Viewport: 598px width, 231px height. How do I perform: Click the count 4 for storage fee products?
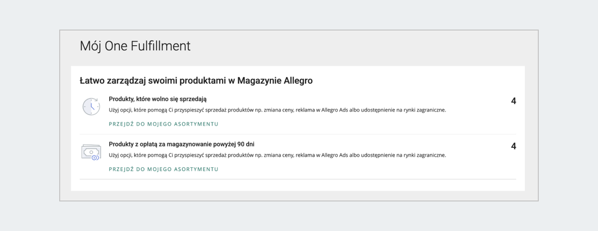click(513, 146)
